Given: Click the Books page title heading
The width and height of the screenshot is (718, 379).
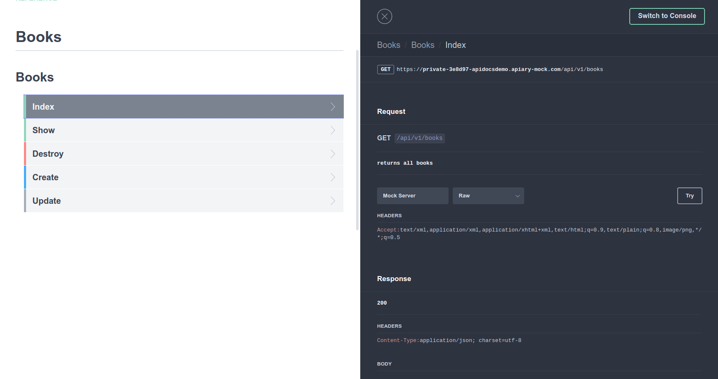Looking at the screenshot, I should tap(39, 37).
